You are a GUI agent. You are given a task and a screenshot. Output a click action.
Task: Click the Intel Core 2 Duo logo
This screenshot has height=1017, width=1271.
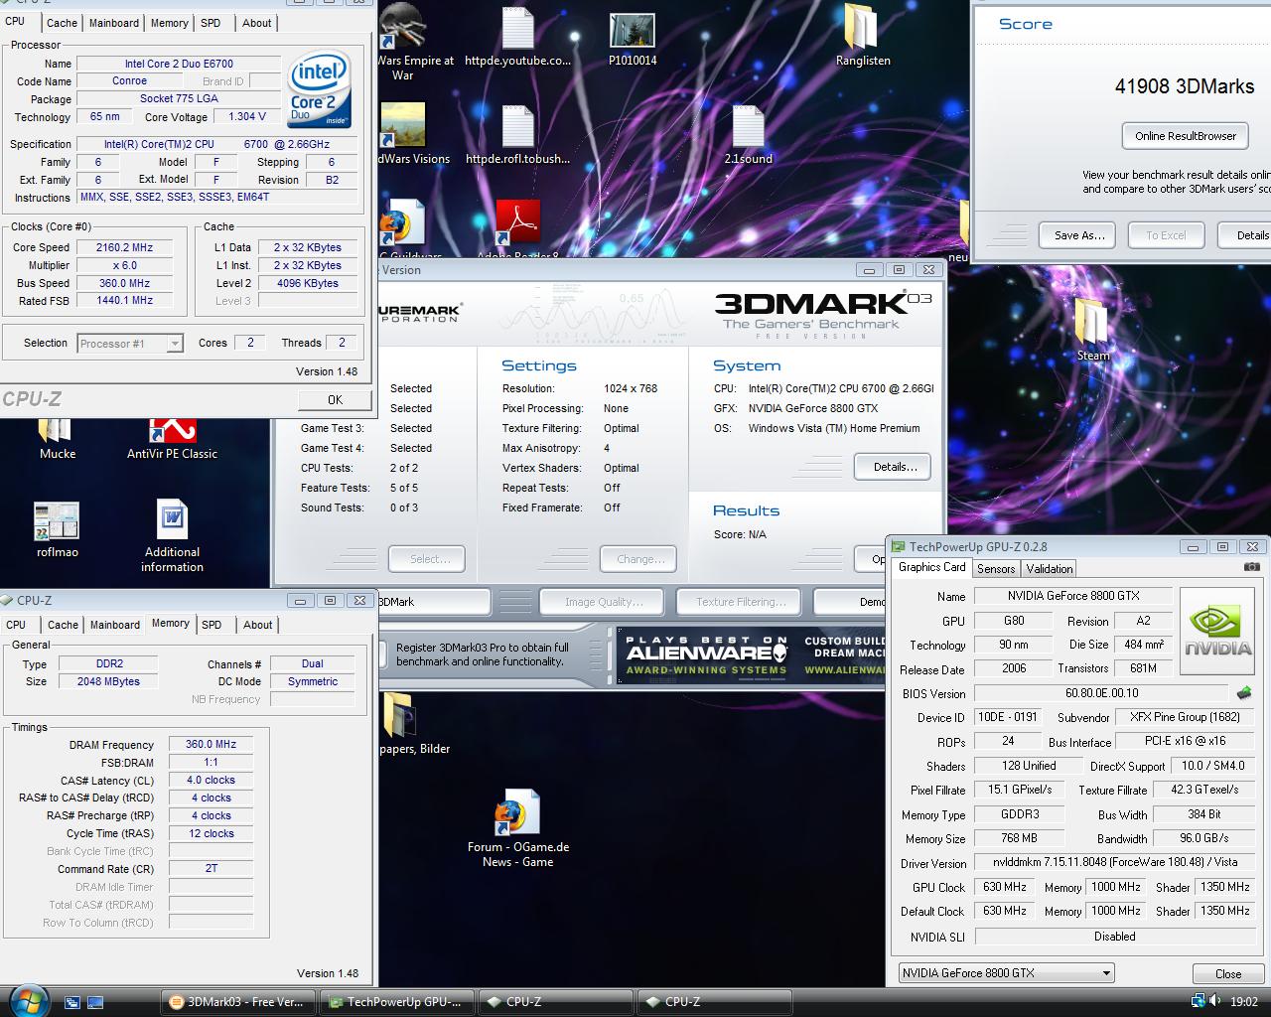(x=319, y=89)
